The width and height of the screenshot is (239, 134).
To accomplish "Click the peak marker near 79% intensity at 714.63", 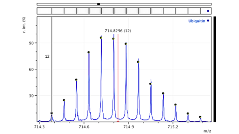I will point(89,52).
